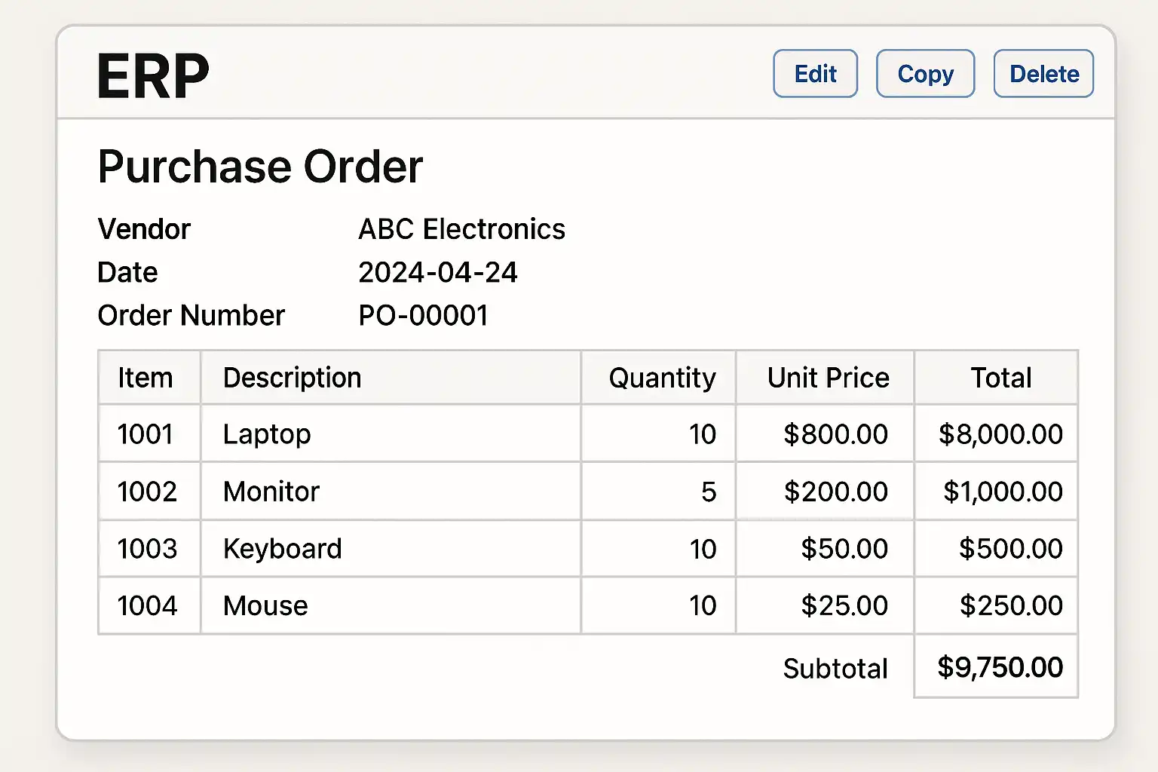This screenshot has height=772, width=1158.
Task: Select the ERP logo title
Action: 153,76
